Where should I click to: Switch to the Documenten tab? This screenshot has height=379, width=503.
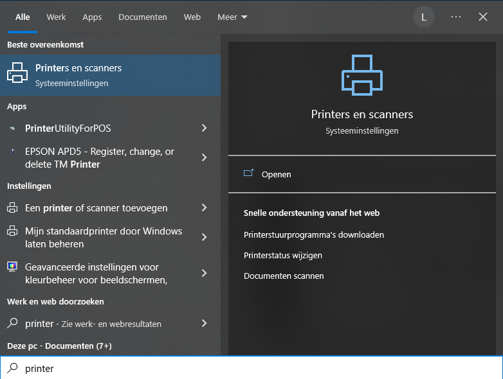143,17
